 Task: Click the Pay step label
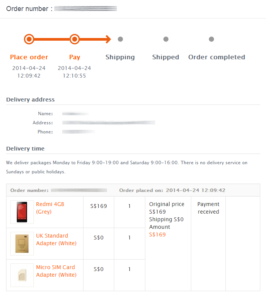(74, 57)
